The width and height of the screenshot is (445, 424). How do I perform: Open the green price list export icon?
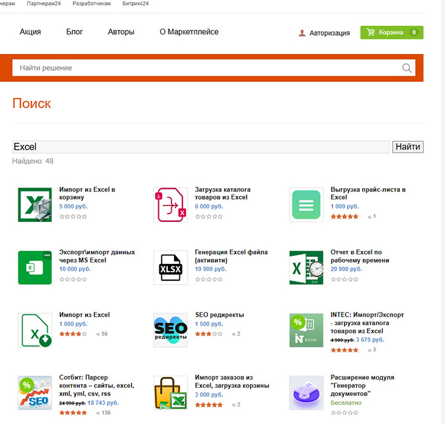306,205
